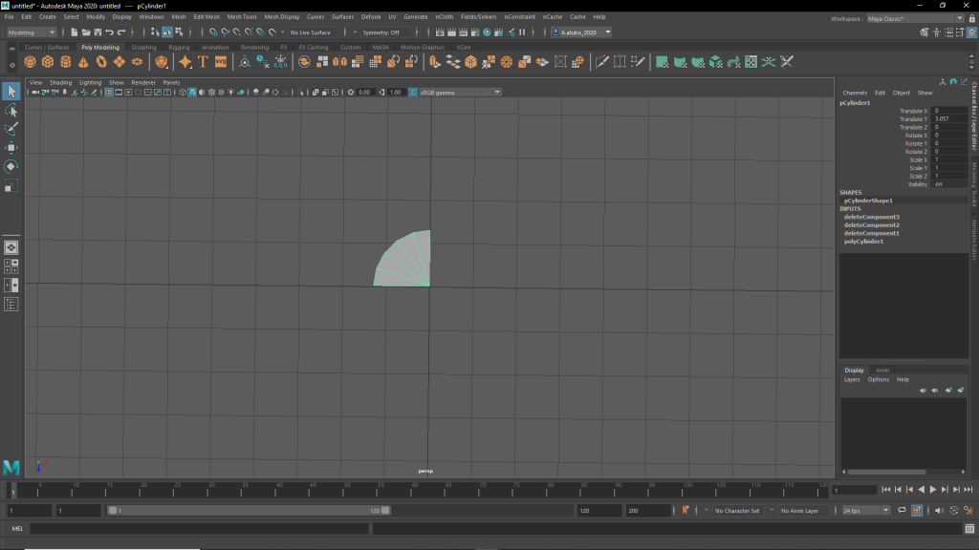This screenshot has height=550, width=979.
Task: Toggle auto keyframe button
Action: [685, 511]
